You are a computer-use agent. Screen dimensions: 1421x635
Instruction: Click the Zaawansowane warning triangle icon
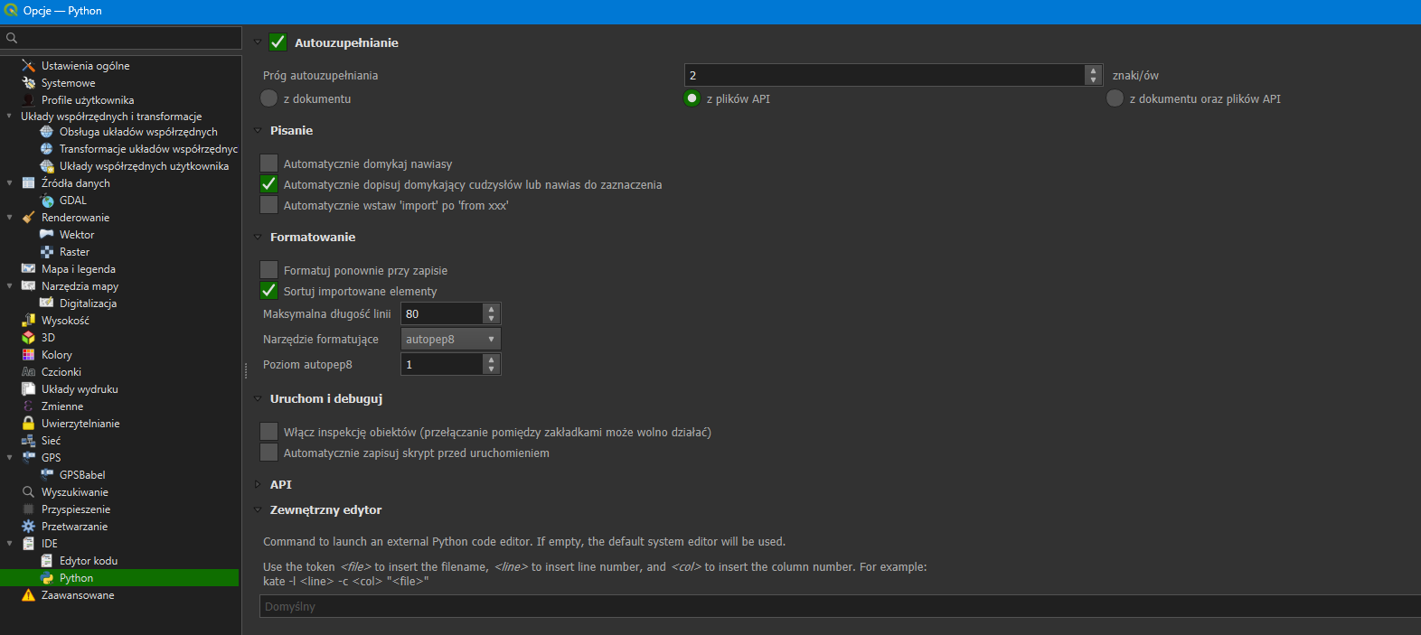[29, 595]
